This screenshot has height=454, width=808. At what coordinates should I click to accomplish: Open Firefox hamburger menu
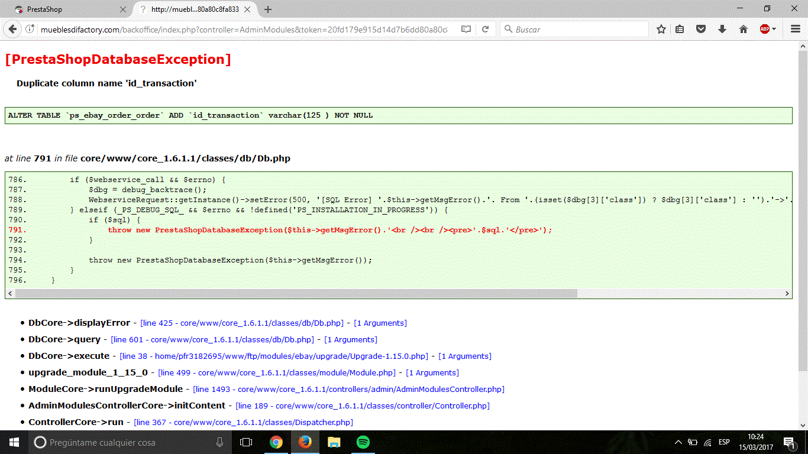(x=796, y=29)
